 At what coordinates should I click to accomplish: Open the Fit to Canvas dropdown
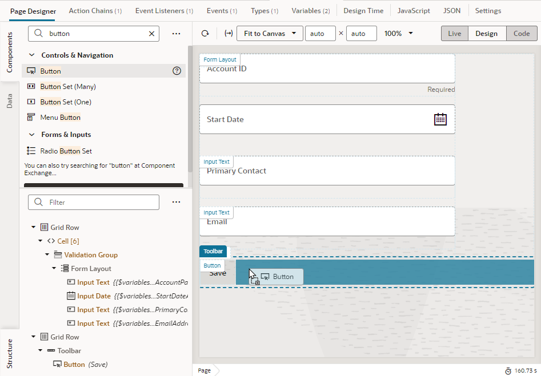click(270, 34)
